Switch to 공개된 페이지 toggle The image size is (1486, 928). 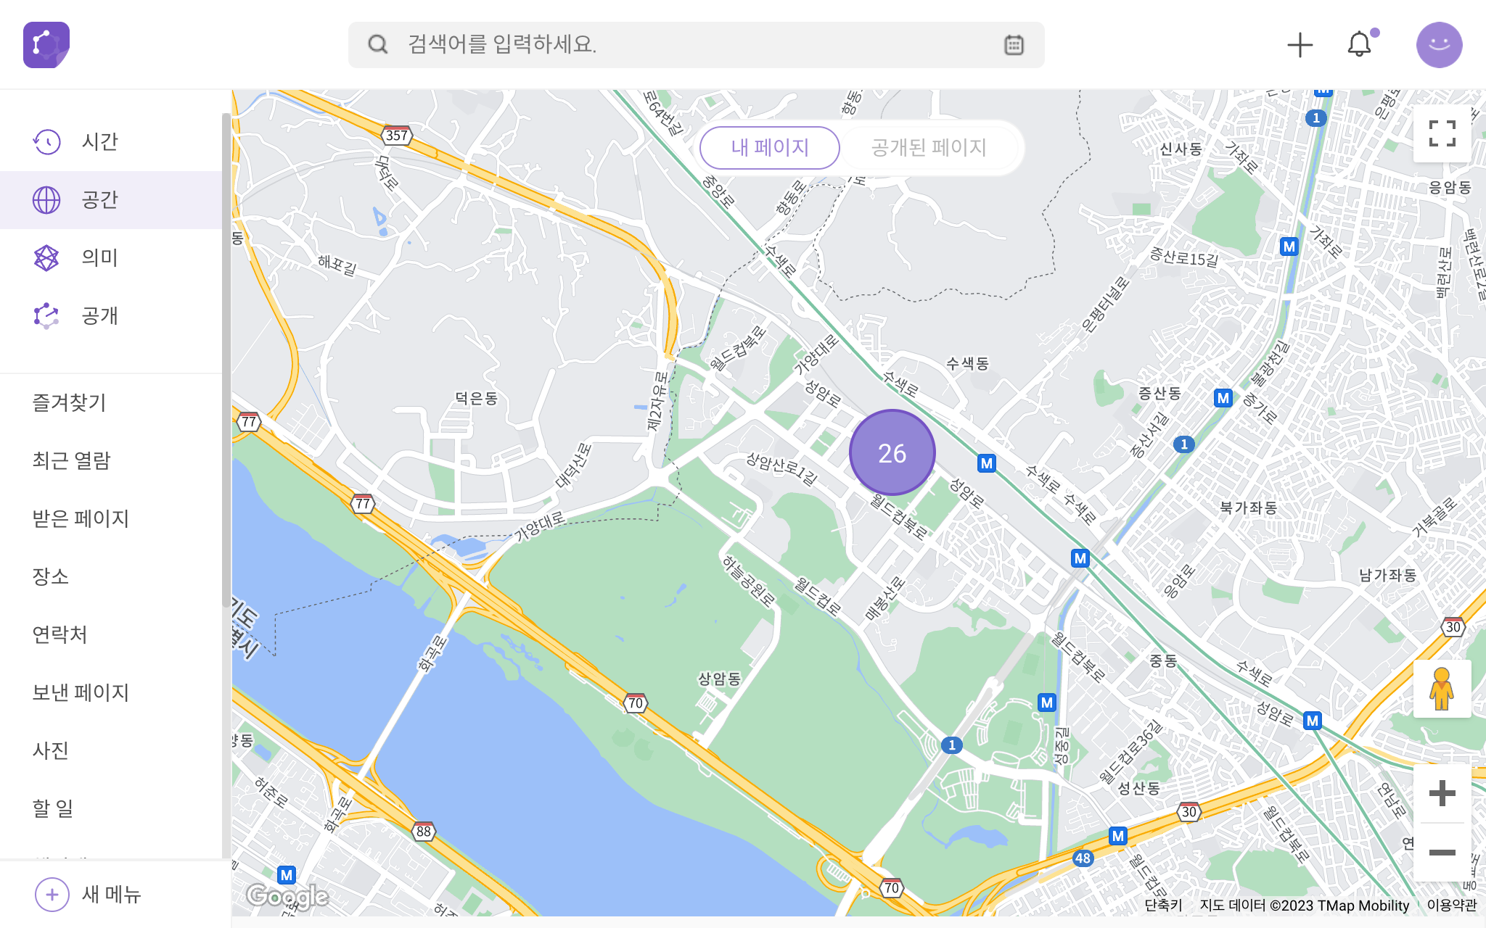click(929, 148)
